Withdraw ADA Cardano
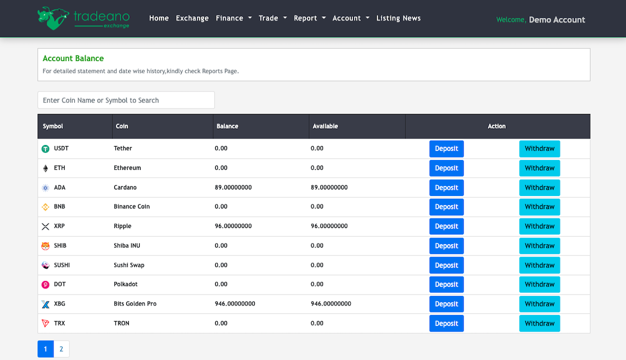The width and height of the screenshot is (626, 360). (x=540, y=187)
